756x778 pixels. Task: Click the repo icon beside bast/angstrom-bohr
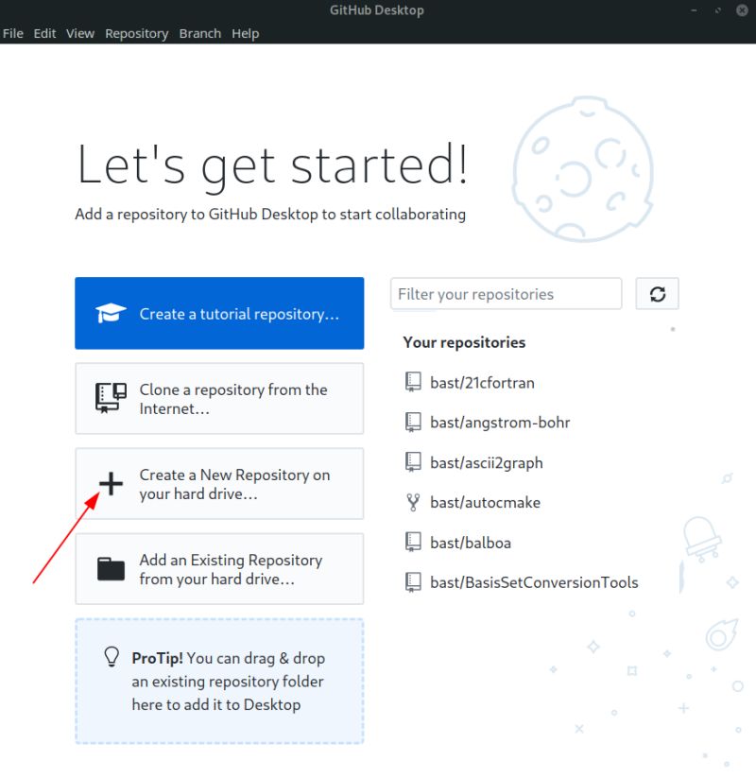point(413,423)
